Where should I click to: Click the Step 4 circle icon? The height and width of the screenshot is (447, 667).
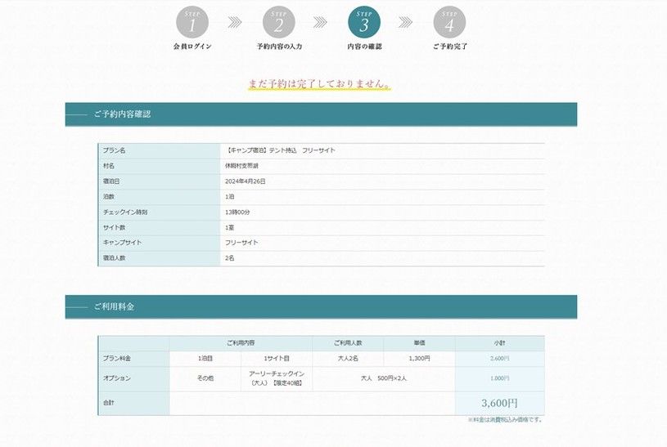click(449, 22)
